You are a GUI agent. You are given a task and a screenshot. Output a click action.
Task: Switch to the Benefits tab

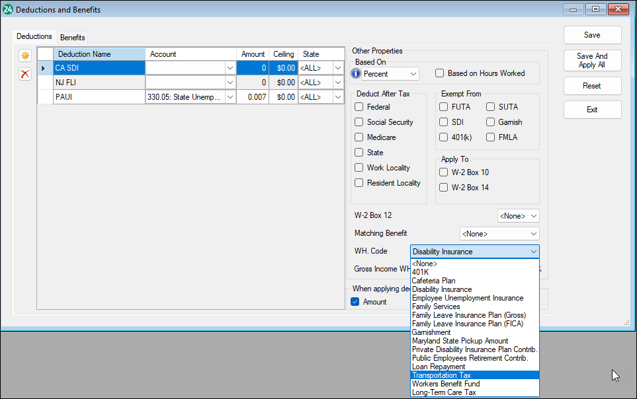point(73,38)
